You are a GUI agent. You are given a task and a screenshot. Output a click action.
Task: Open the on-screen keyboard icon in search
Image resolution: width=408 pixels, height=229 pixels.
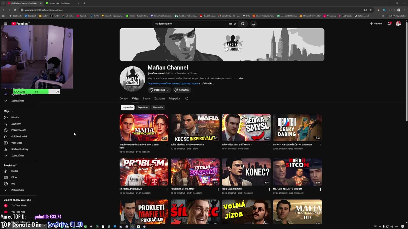point(230,24)
